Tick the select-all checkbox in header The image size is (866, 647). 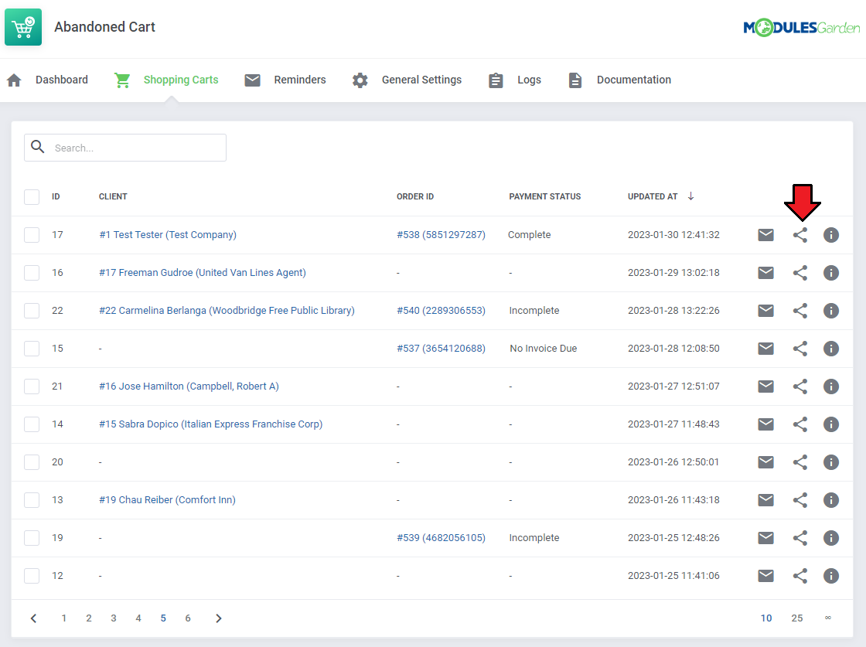tap(32, 196)
